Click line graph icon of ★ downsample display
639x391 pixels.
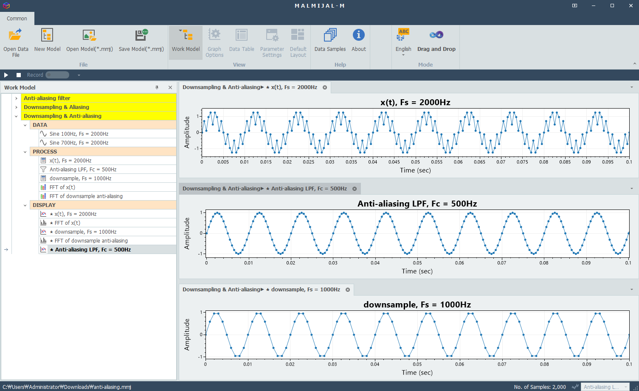(43, 232)
